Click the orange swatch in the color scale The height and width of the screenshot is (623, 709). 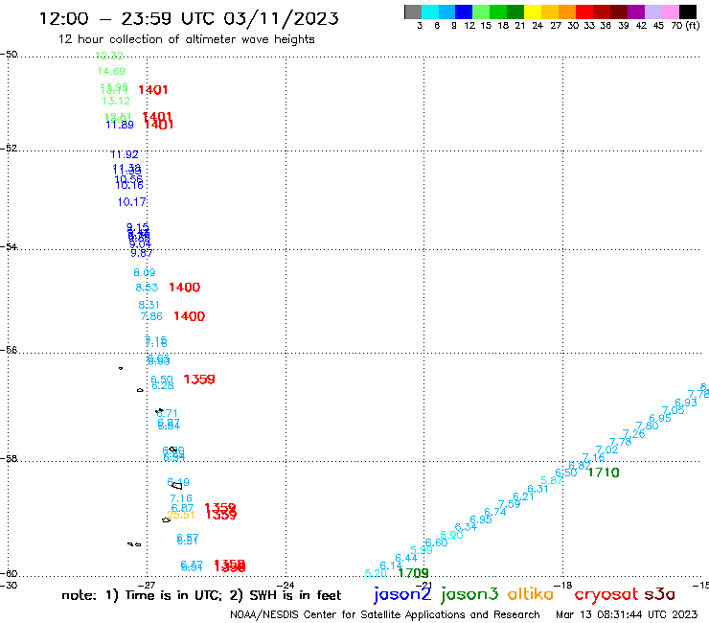click(x=567, y=12)
